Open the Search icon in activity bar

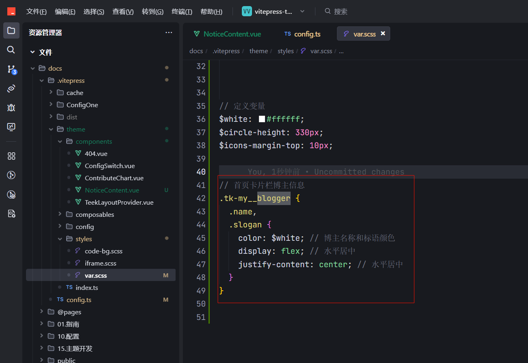(11, 50)
